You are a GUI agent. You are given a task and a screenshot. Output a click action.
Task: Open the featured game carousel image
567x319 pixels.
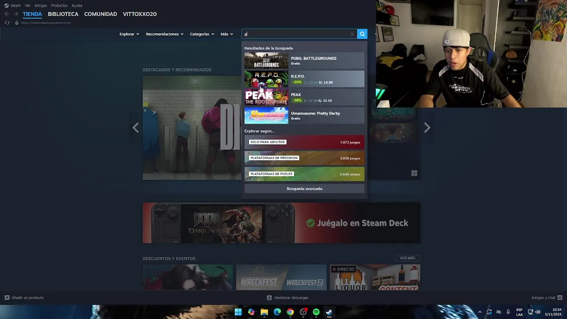(x=192, y=128)
